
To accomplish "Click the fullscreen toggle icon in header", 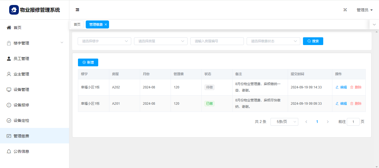I will coord(345,10).
